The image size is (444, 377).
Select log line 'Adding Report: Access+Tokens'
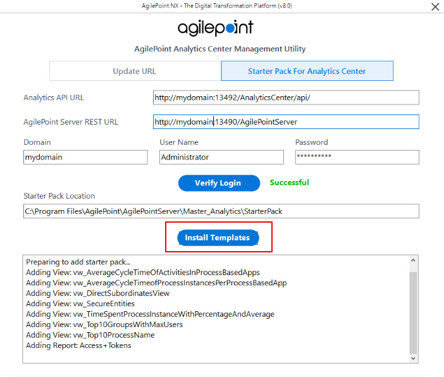(x=78, y=345)
